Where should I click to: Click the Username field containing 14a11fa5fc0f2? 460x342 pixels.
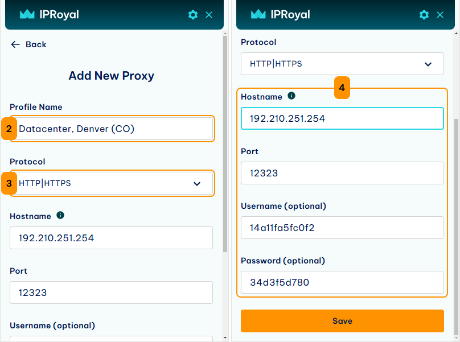coord(342,228)
